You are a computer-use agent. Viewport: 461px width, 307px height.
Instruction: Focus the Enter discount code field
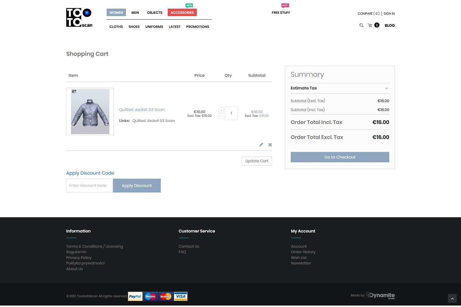click(89, 186)
